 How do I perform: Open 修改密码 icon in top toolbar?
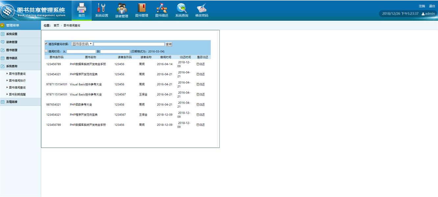tap(202, 8)
